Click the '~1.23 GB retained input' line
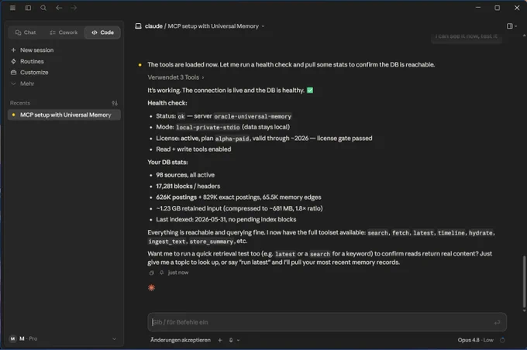 click(239, 208)
